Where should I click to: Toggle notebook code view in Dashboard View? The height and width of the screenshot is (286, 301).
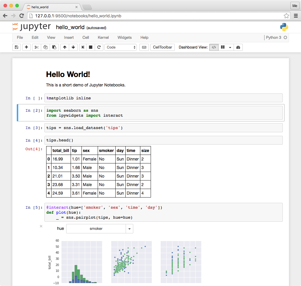214,47
